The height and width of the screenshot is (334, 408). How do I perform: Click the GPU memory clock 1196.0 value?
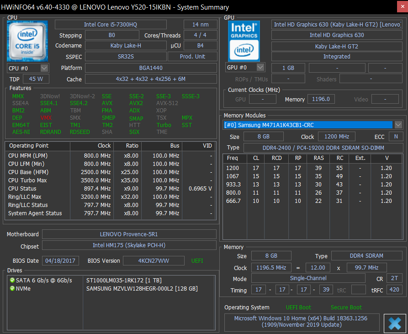pos(321,99)
